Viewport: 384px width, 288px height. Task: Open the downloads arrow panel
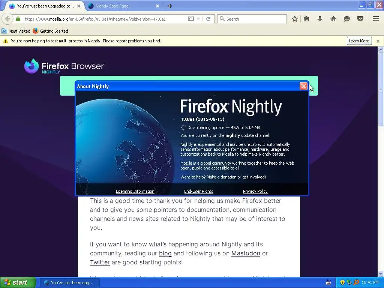pos(320,19)
